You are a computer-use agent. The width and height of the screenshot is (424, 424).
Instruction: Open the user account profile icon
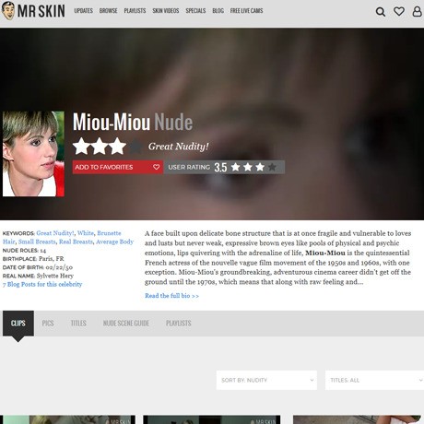click(x=417, y=11)
